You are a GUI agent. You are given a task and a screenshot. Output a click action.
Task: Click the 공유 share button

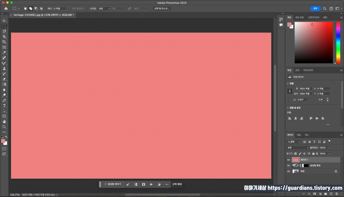coord(315,9)
